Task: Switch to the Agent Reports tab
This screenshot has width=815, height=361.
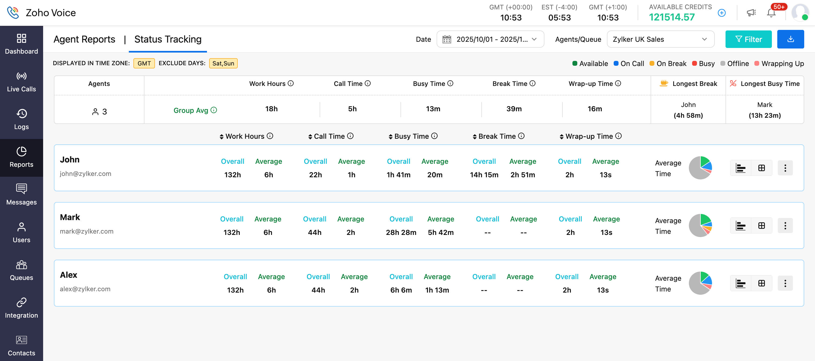Action: point(84,39)
